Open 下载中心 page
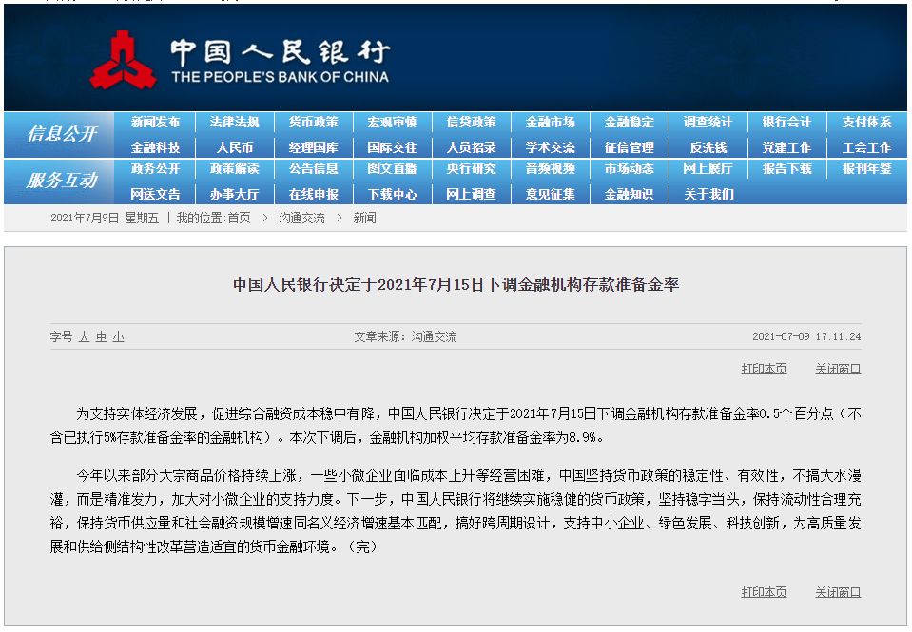 point(392,194)
